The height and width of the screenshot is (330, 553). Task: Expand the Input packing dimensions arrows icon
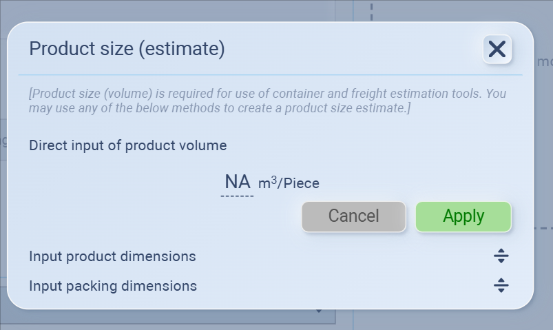tap(501, 285)
